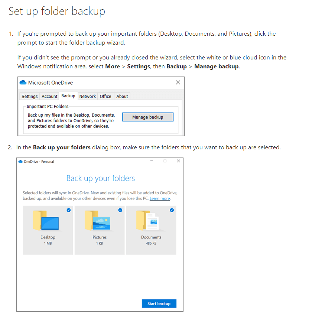This screenshot has height=318, width=312.
Task: Click the 'Set up folder backup' heading
Action: coord(57,11)
